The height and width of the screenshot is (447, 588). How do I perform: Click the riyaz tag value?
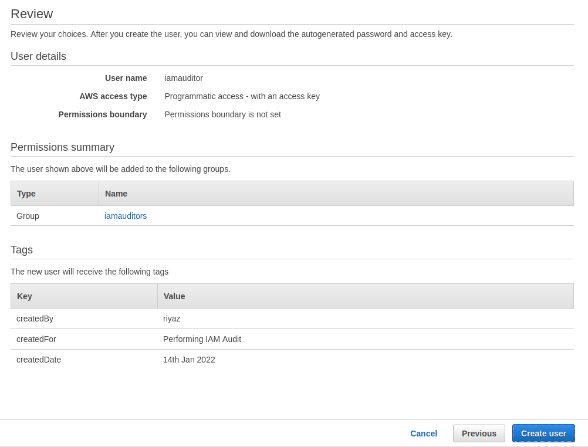coord(171,319)
